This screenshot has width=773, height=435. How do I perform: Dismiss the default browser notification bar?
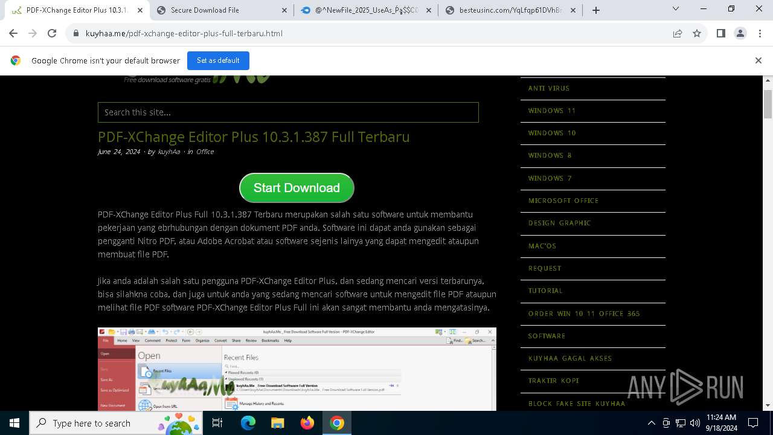pos(759,60)
